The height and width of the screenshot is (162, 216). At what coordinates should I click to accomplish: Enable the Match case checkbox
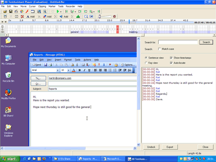click(159, 49)
